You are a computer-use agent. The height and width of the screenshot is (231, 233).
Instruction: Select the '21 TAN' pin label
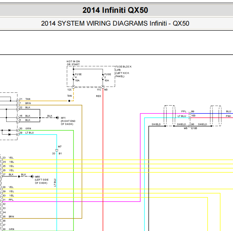tap(25, 99)
